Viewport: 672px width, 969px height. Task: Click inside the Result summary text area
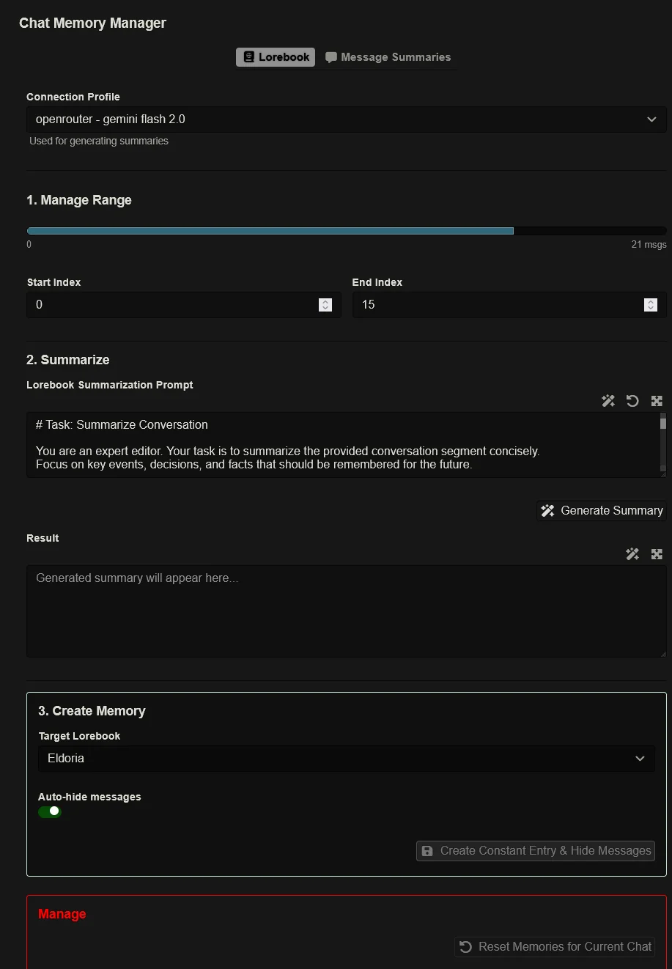344,612
